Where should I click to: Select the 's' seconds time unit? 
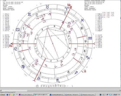[46, 86]
